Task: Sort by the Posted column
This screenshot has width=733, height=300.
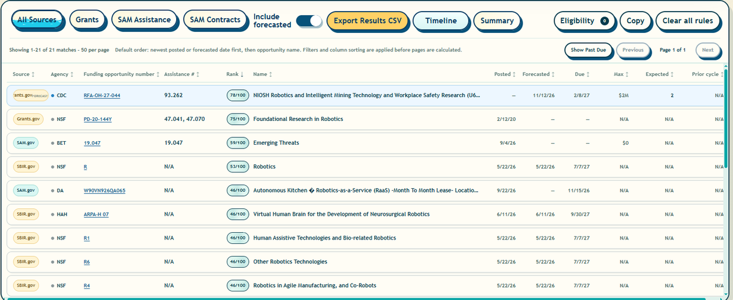Action: click(x=506, y=75)
